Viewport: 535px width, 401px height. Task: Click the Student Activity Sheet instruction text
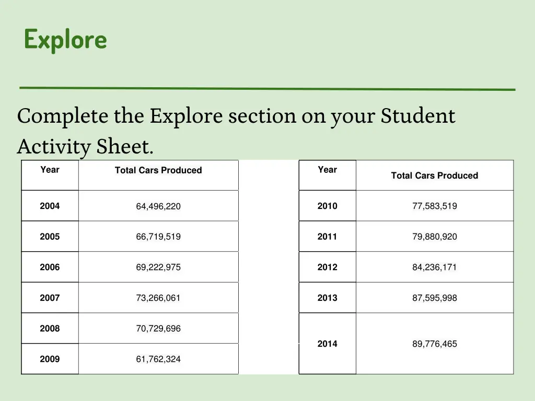236,131
